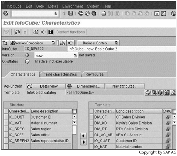This screenshot has width=177, height=156.
Task: Click the Activate match icon
Action: (x=25, y=32)
